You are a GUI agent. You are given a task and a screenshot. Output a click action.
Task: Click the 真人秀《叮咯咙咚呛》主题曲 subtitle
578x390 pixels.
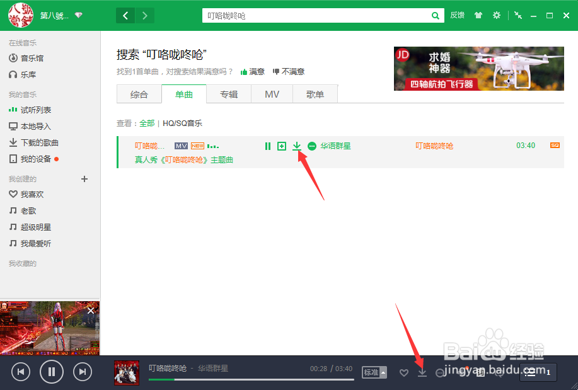[184, 159]
